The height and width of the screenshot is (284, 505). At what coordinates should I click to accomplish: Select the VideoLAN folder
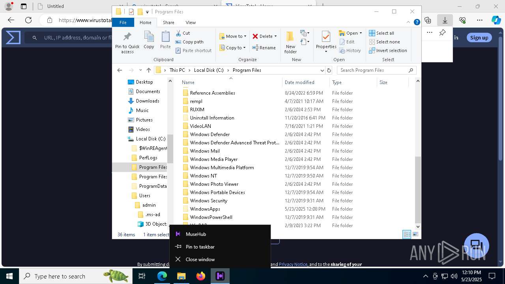point(200,126)
